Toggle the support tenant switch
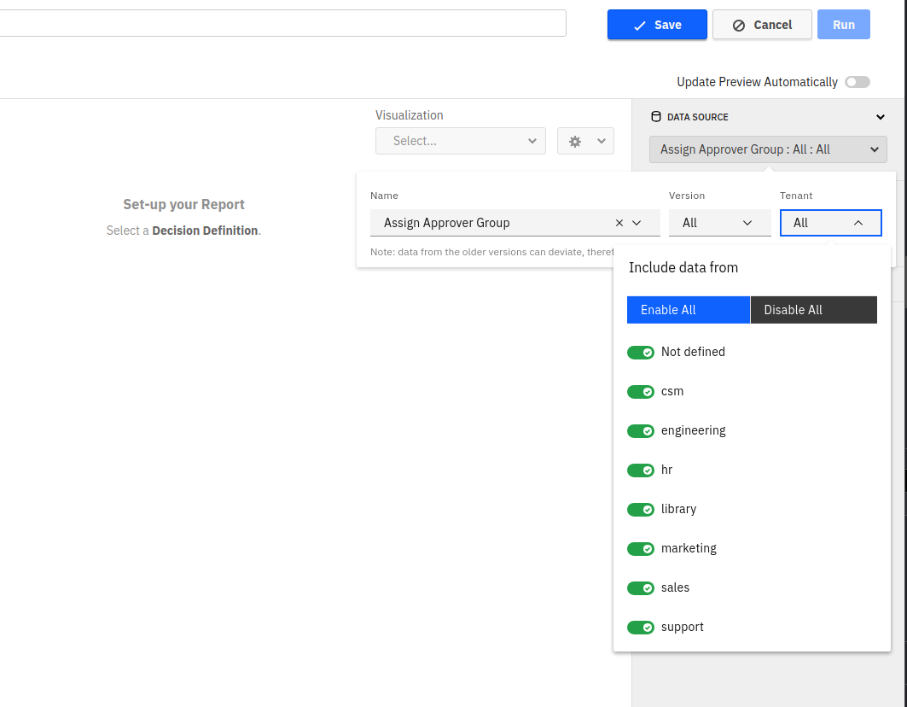The width and height of the screenshot is (907, 707). click(641, 628)
